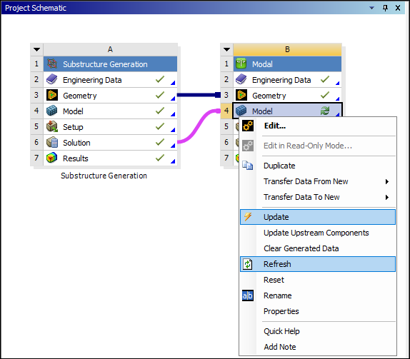Expand Transfer Data From New submenu
This screenshot has width=410, height=359.
click(387, 181)
